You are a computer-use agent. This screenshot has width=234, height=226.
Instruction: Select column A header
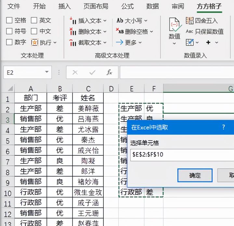pyautogui.click(x=31, y=89)
